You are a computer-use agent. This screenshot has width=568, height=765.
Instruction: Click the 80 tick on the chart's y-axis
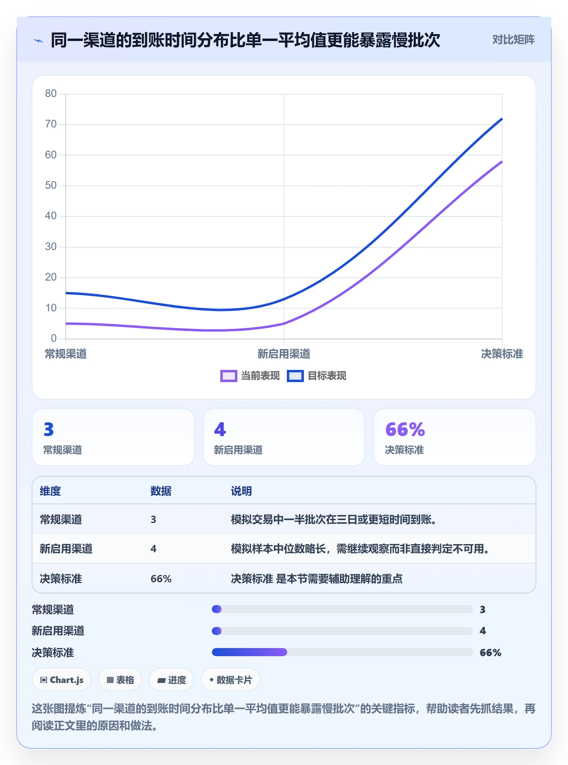click(x=51, y=94)
